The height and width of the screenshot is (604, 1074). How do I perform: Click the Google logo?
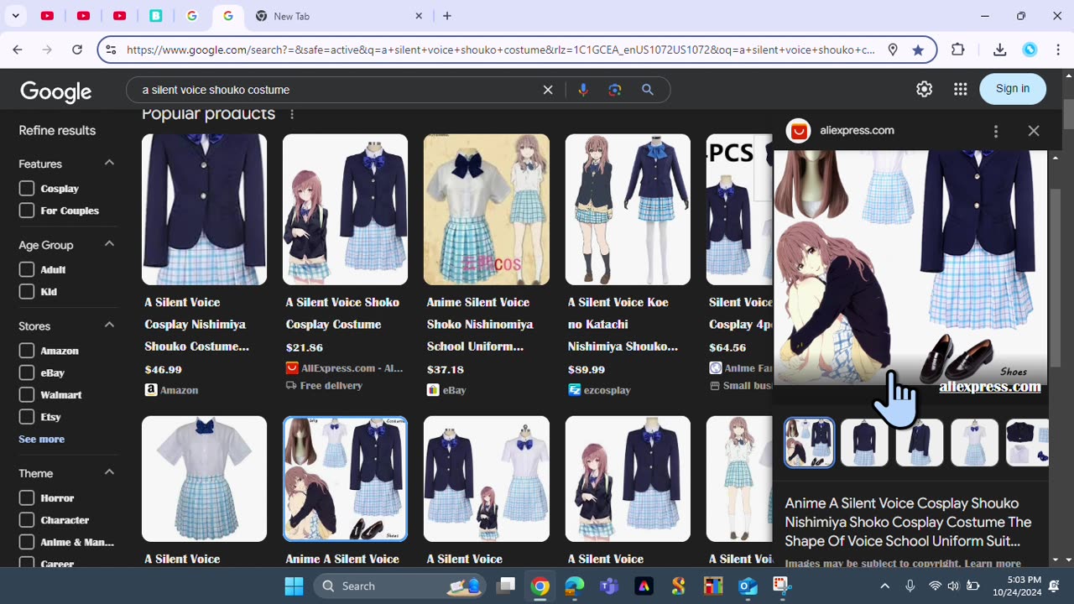click(x=56, y=91)
